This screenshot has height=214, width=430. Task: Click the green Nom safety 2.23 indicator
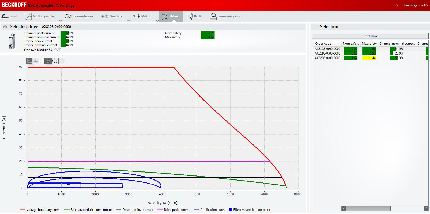208,33
